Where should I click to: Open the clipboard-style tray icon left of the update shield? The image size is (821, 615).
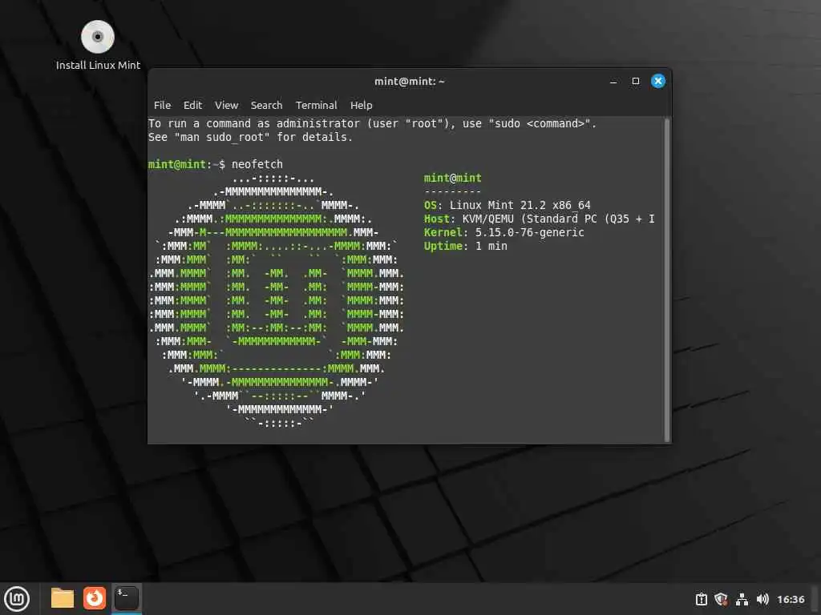point(701,599)
